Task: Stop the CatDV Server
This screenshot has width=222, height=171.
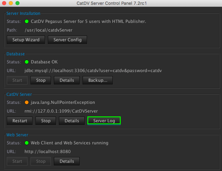Action: pyautogui.click(x=46, y=121)
